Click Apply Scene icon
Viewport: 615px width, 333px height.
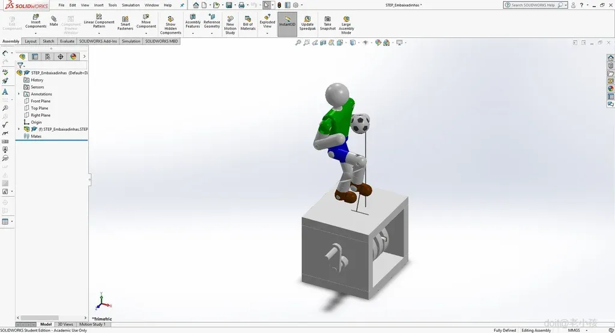click(x=386, y=43)
